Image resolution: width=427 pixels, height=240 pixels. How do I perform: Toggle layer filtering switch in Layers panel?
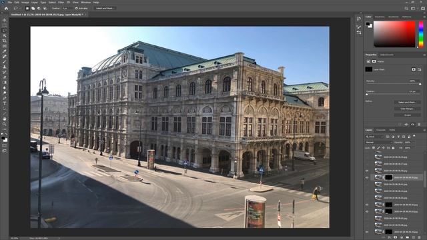click(414, 136)
